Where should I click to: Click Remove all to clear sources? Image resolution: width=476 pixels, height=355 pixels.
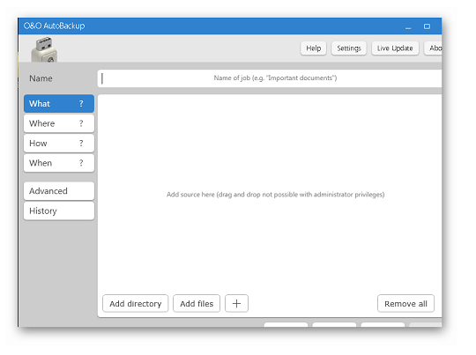(x=405, y=303)
